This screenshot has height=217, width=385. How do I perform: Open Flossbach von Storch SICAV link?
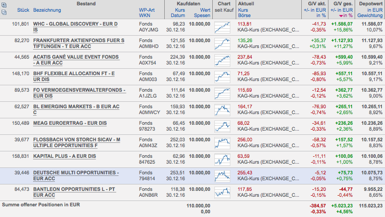[x=77, y=142]
